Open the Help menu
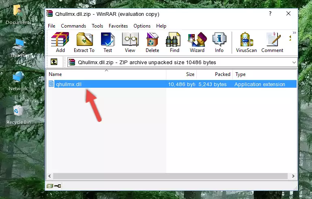This screenshot has width=312, height=199. point(161,26)
